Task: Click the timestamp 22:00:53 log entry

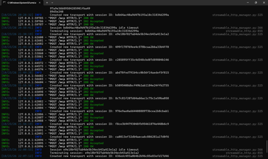Action: point(17,150)
